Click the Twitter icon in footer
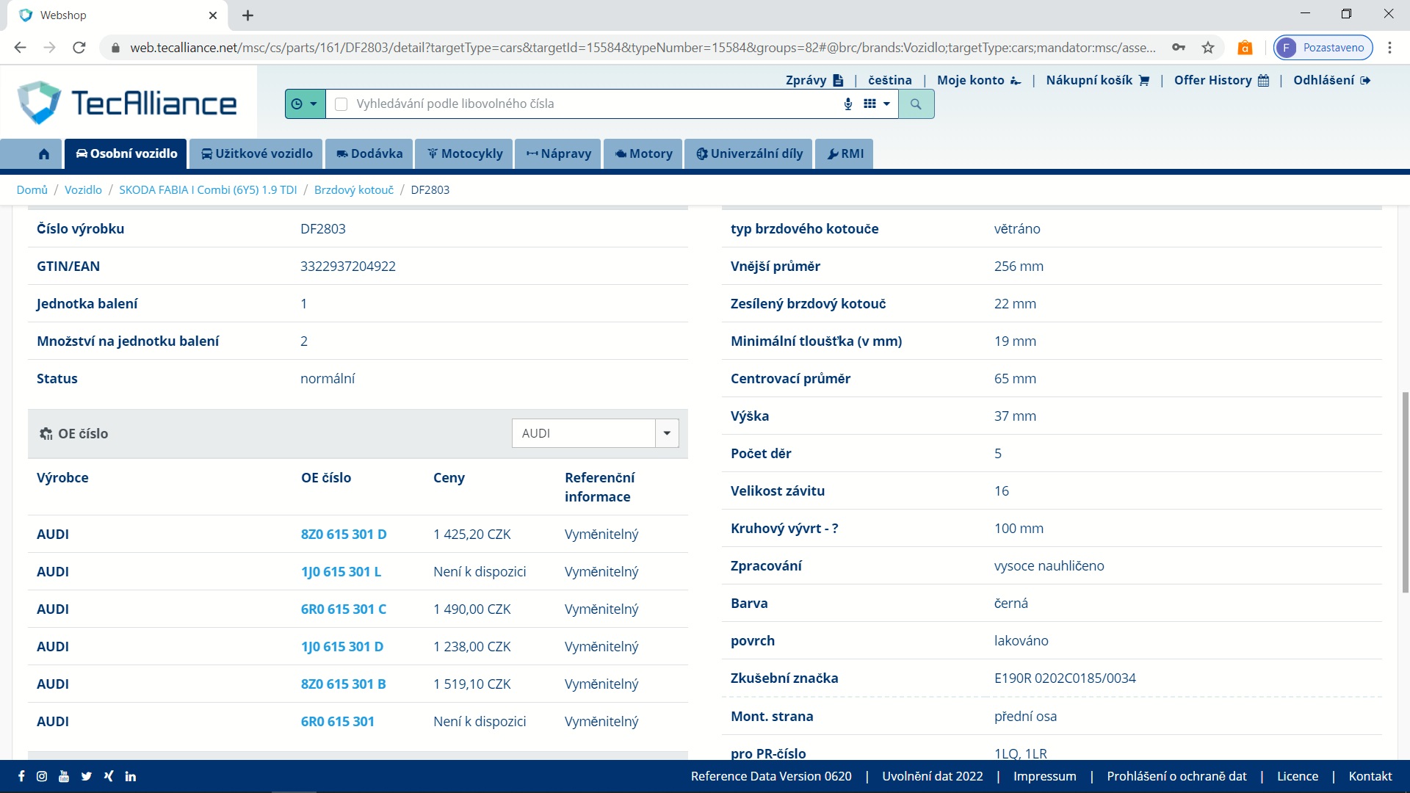The width and height of the screenshot is (1410, 793). pyautogui.click(x=87, y=776)
